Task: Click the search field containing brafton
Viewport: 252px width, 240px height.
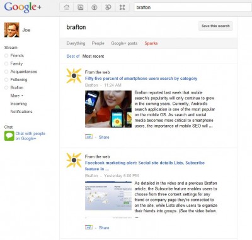Action: (x=193, y=8)
